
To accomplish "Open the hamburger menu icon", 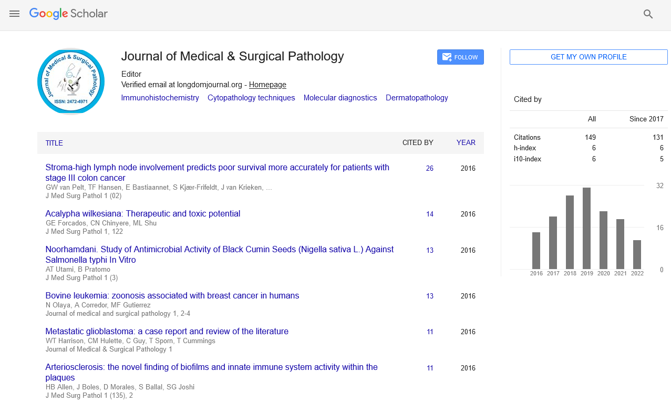I will pos(14,14).
